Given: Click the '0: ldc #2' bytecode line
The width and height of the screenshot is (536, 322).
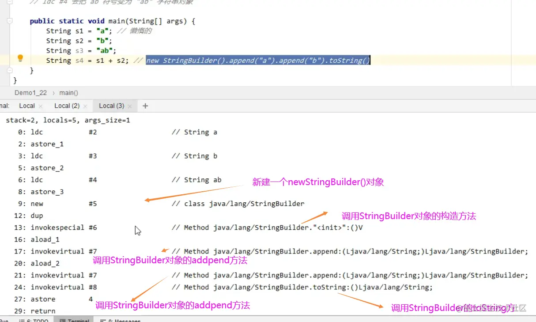Looking at the screenshot, I should point(118,132).
